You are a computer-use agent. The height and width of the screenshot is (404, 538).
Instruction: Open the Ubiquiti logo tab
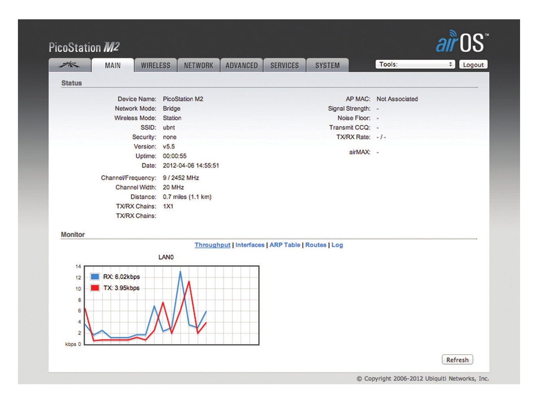(69, 65)
